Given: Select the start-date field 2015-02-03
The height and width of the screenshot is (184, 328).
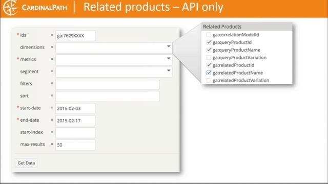Looking at the screenshot, I should 75,108.
